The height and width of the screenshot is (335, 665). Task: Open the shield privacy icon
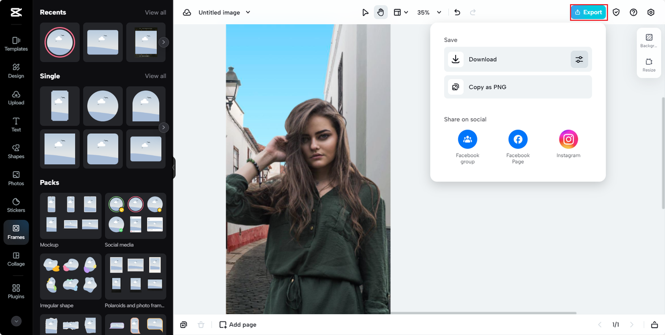coord(616,12)
